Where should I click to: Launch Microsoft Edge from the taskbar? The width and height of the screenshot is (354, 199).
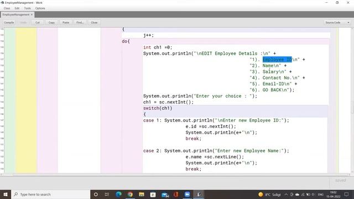pyautogui.click(x=118, y=194)
